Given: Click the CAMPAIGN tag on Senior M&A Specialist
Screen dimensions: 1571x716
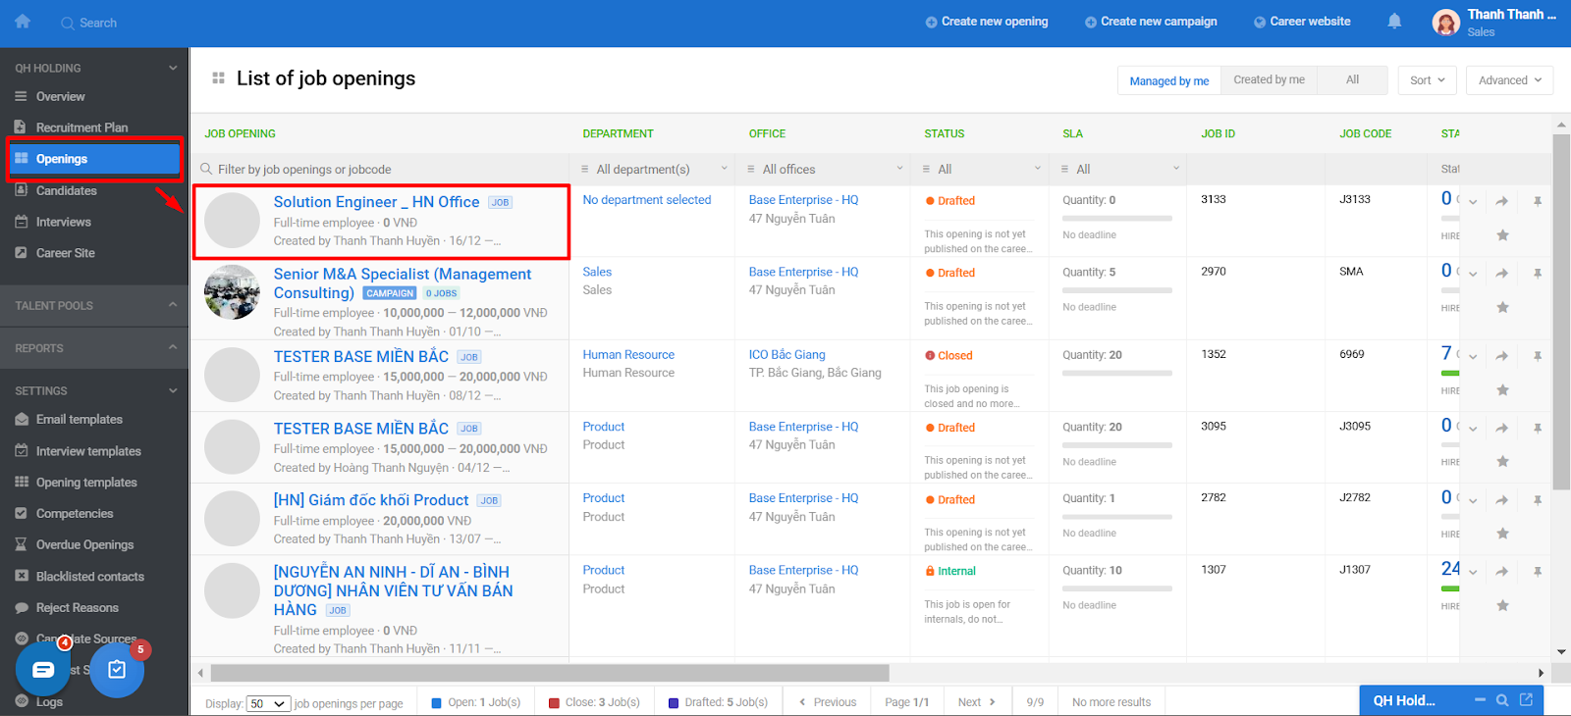Looking at the screenshot, I should (x=390, y=293).
